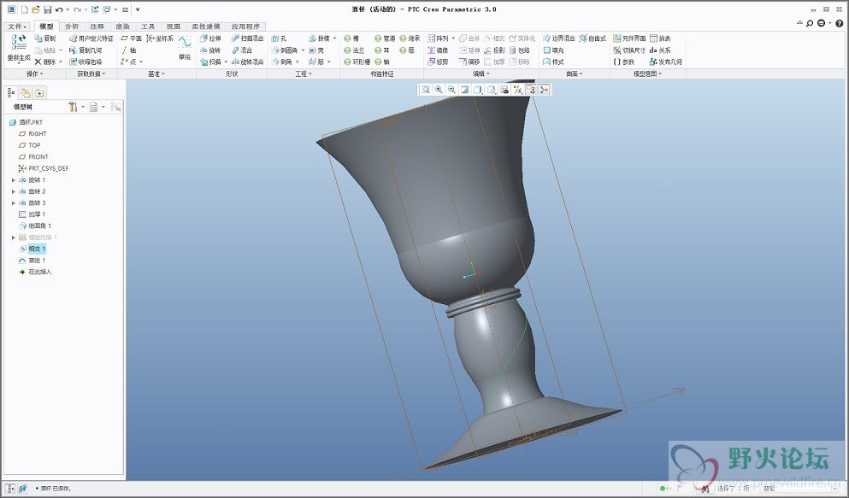Select the 管道 (Pipe) feature tool
This screenshot has width=849, height=498.
click(385, 38)
